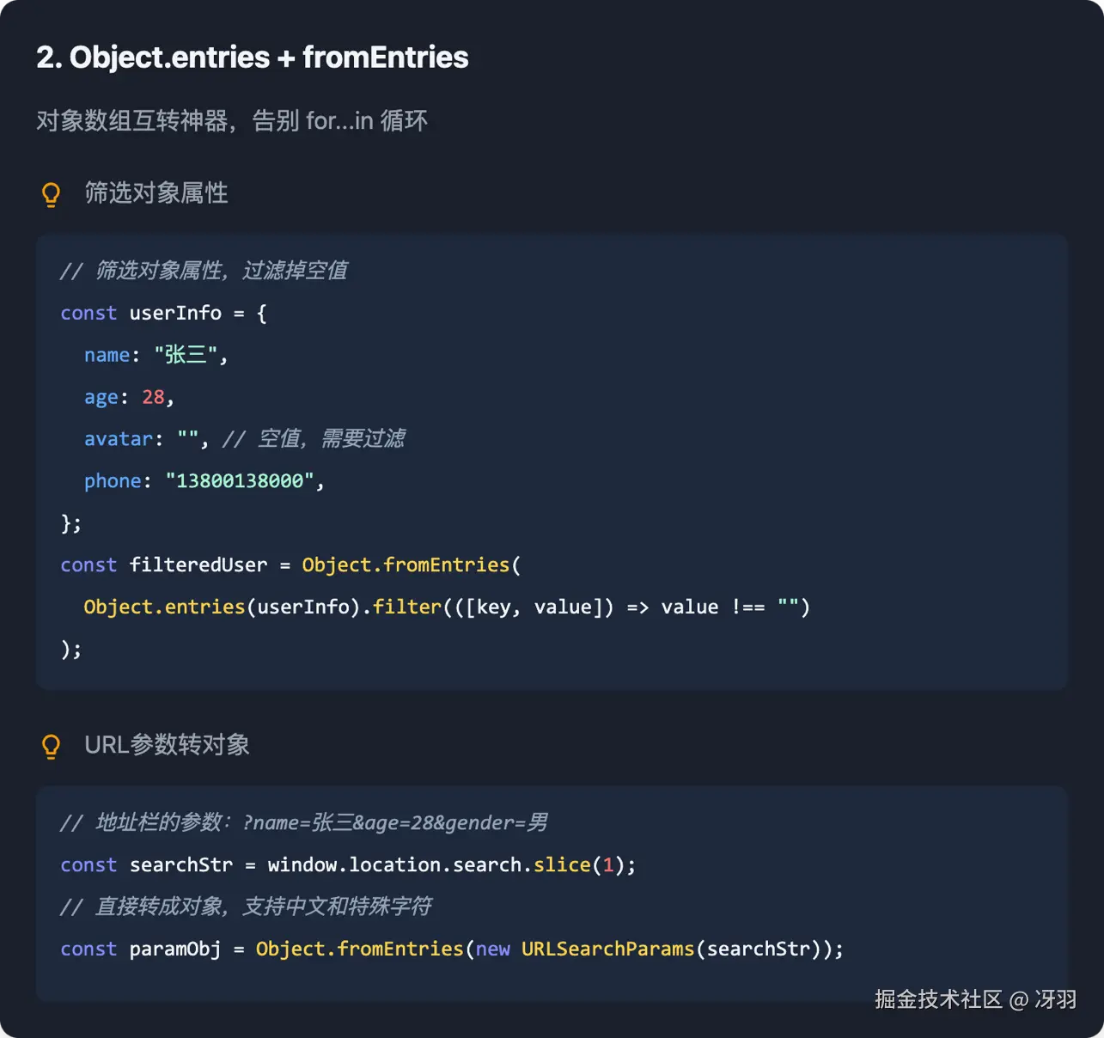Click the comment with ?name=张三&age=28&gender=男
The width and height of the screenshot is (1104, 1038).
(303, 823)
